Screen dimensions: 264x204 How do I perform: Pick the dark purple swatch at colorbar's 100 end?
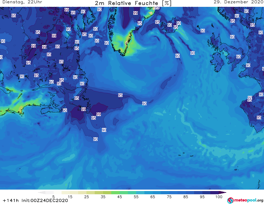215,192
